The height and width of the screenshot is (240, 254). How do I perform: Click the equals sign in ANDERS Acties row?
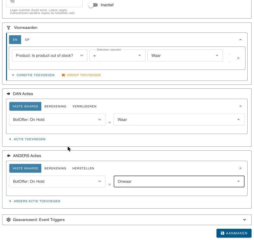click(109, 184)
